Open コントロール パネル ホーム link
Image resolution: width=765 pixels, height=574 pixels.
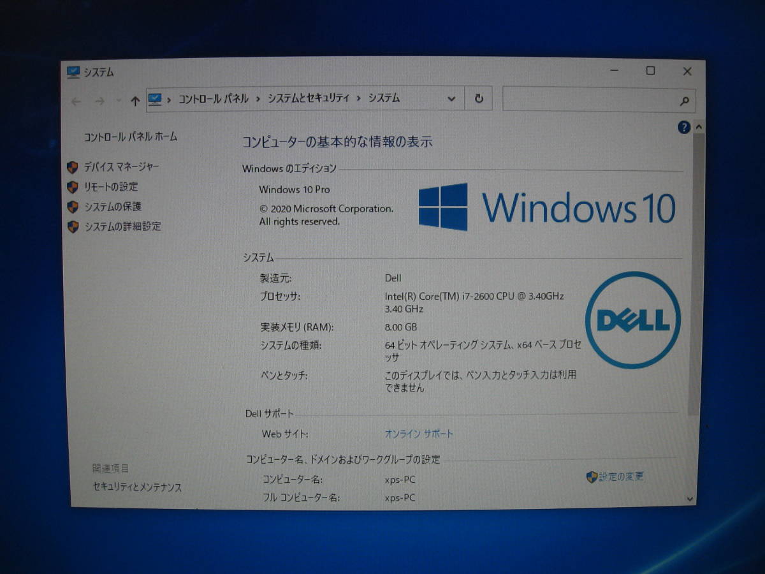(131, 136)
